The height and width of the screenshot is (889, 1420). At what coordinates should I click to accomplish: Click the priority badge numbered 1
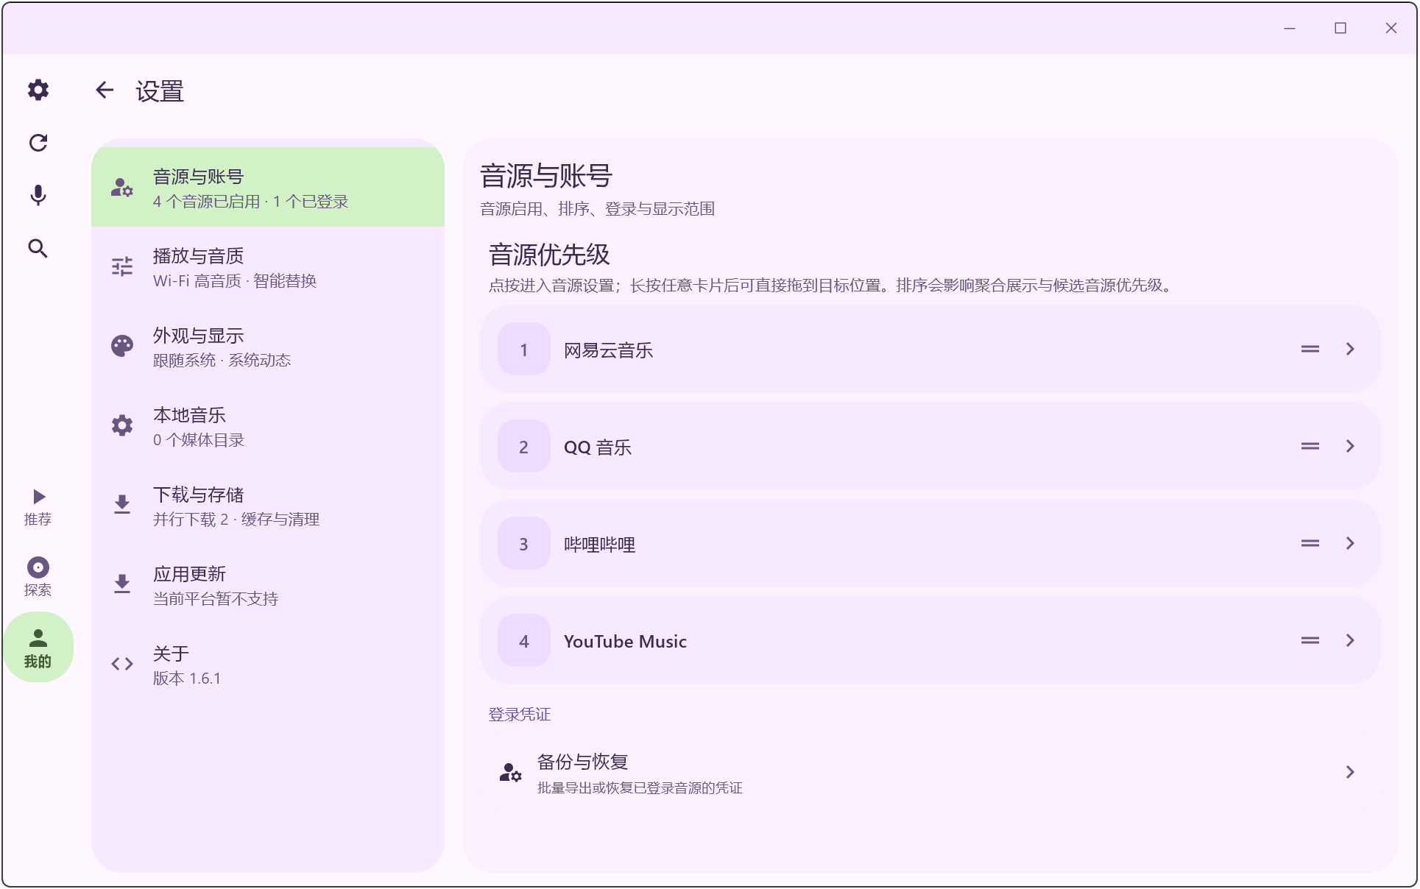tap(524, 350)
